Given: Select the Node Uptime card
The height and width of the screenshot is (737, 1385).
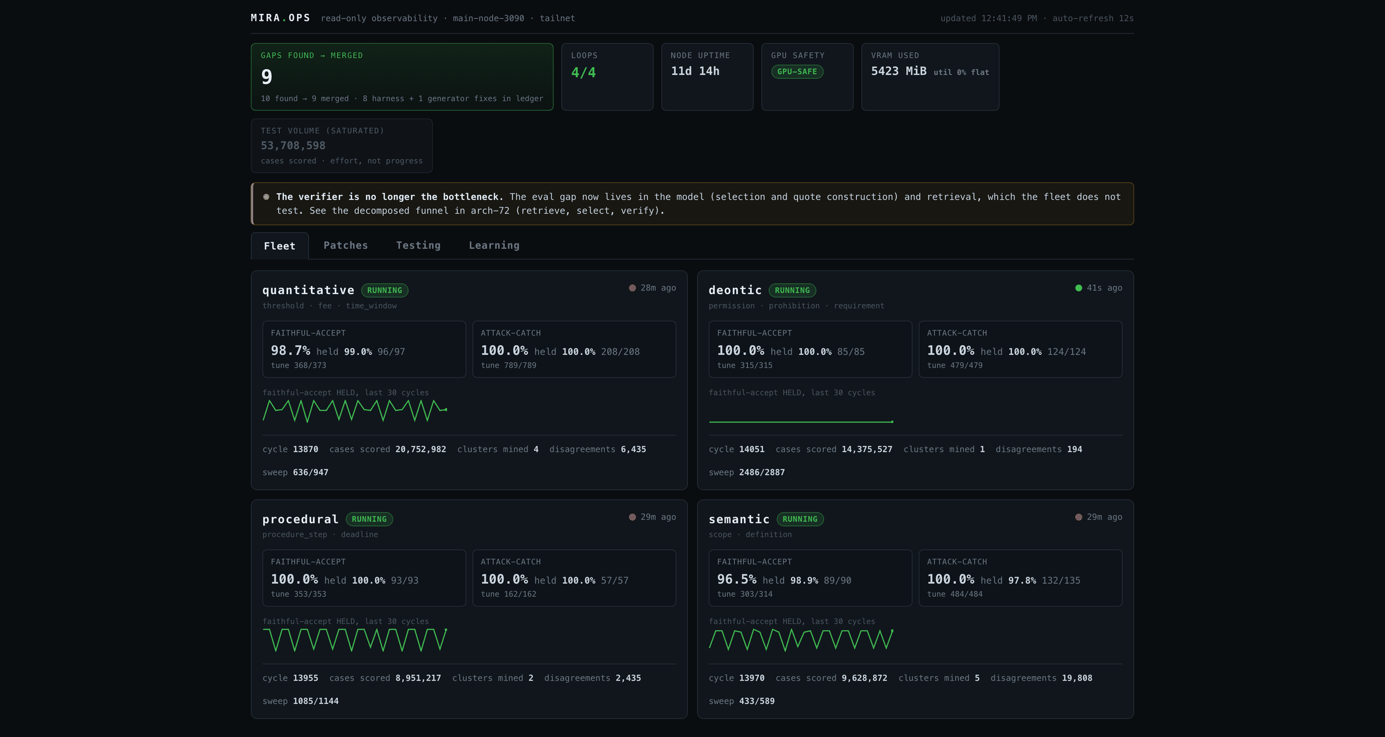Looking at the screenshot, I should 707,77.
